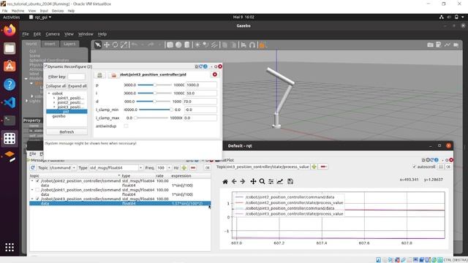This screenshot has height=263, width=468.
Task: Click the d gain slider
Action: (x=154, y=102)
